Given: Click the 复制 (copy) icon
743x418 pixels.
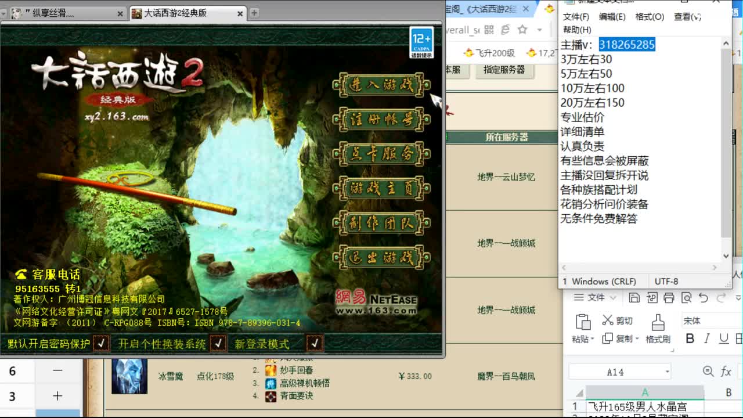Looking at the screenshot, I should pos(608,338).
